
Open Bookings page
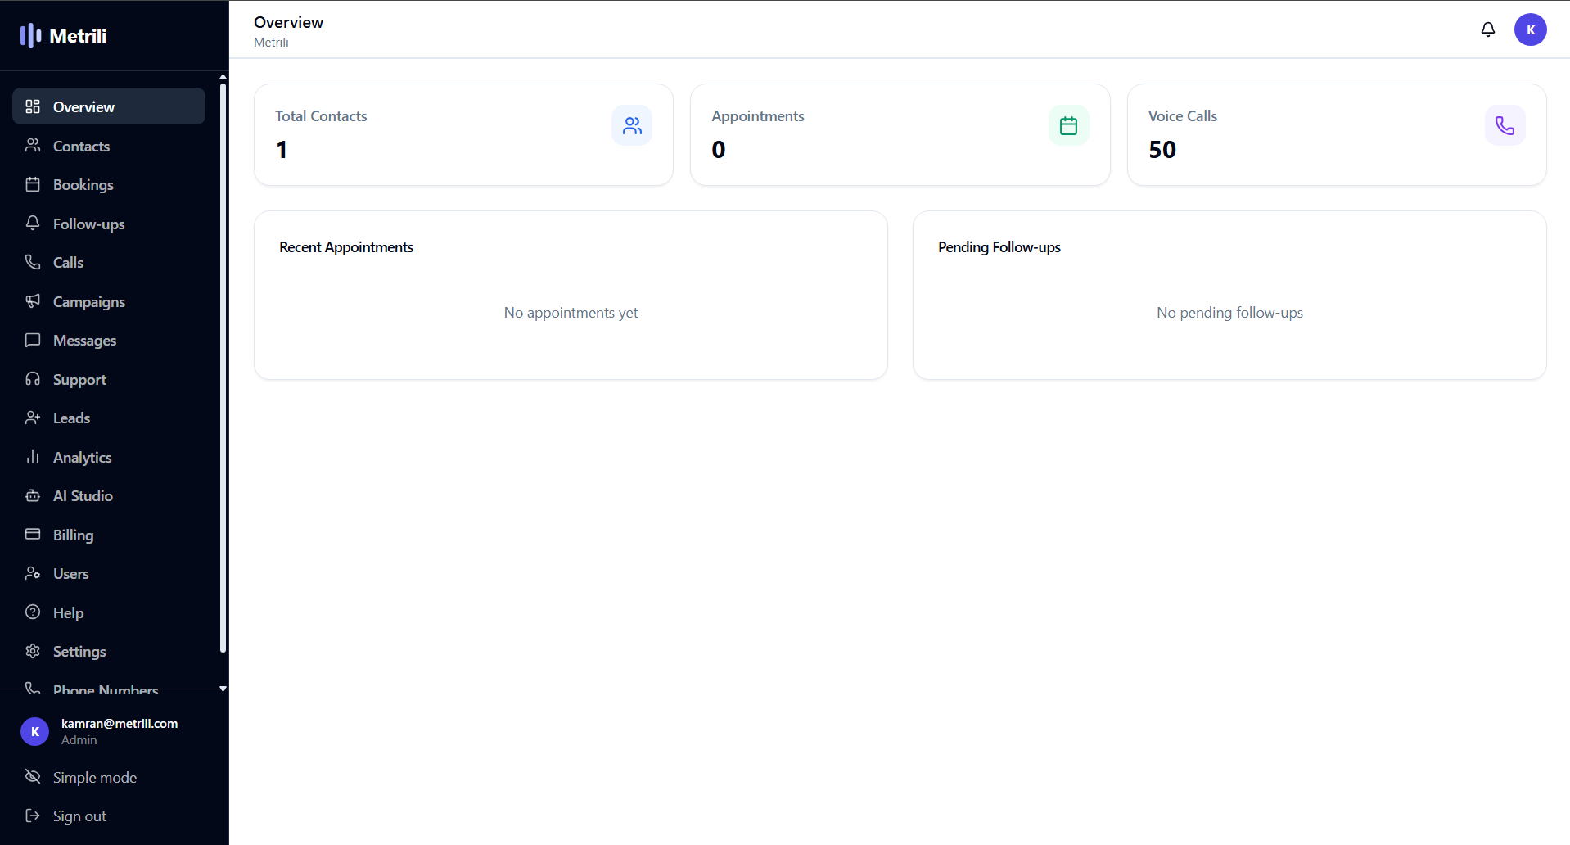(109, 184)
